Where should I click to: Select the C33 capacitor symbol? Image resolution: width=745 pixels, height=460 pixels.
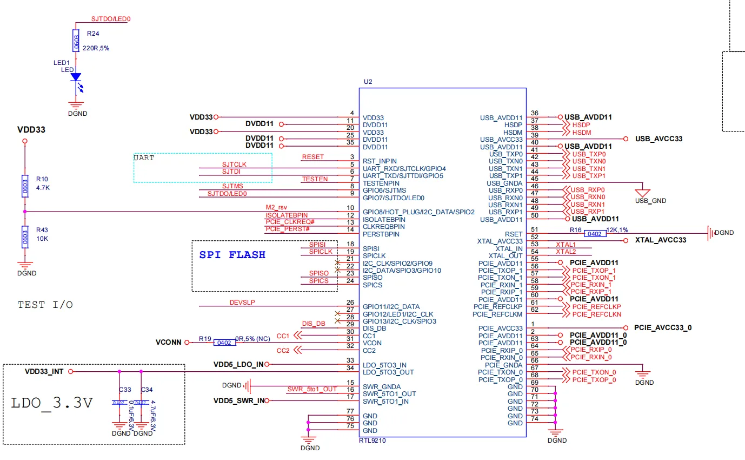[119, 403]
